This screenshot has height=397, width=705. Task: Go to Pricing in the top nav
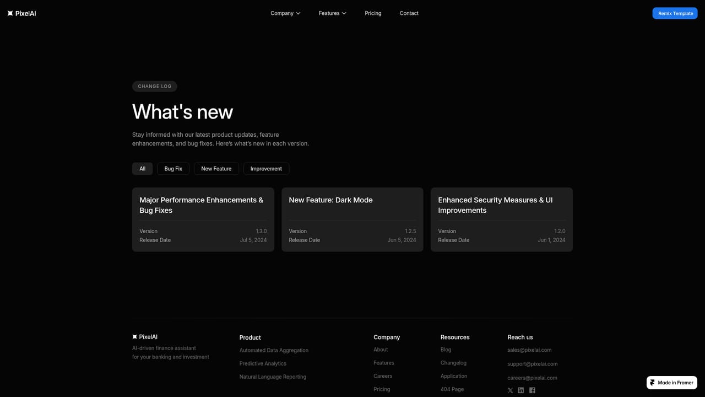pyautogui.click(x=373, y=13)
